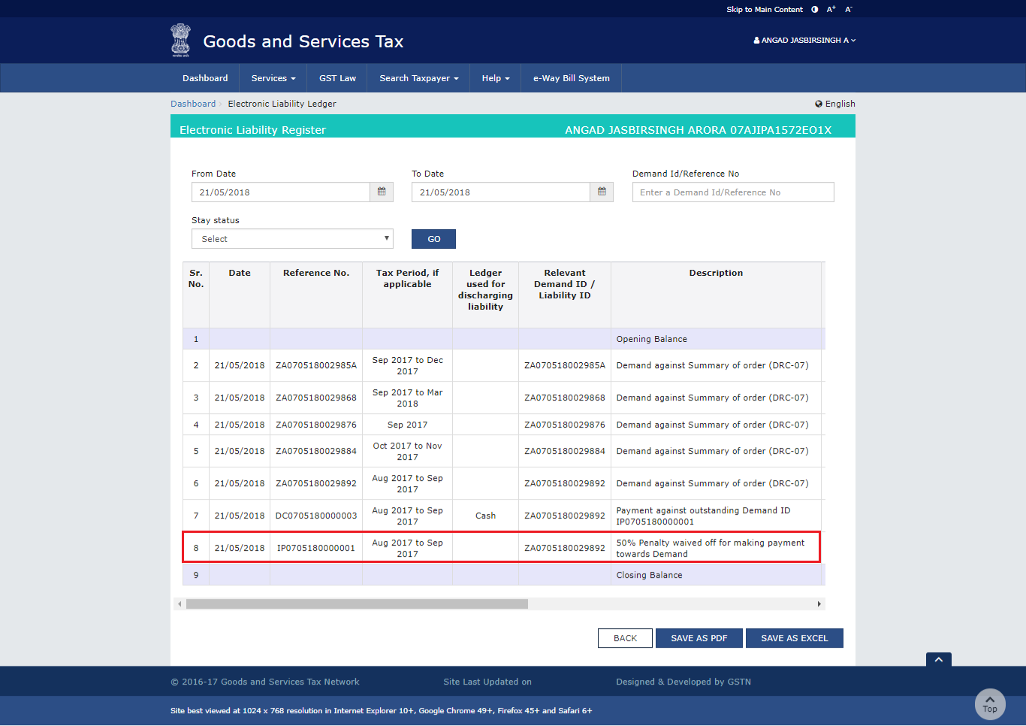Navigate to e-Way Bill System
1026x726 pixels.
click(571, 77)
